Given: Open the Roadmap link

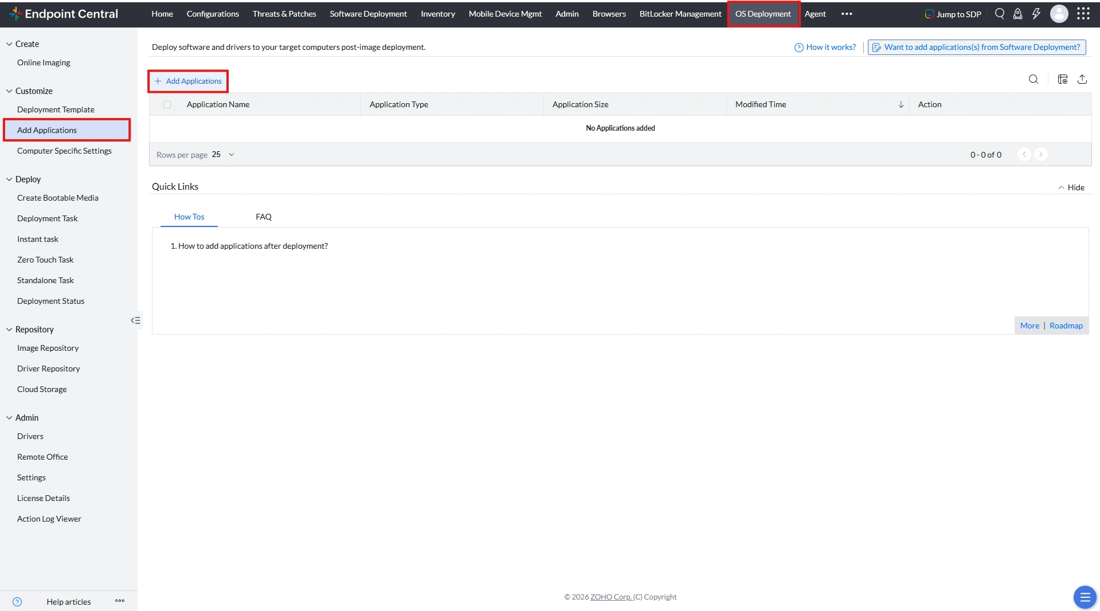Looking at the screenshot, I should point(1066,326).
